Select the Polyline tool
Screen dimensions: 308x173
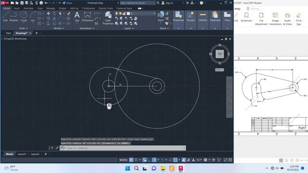tap(14, 16)
